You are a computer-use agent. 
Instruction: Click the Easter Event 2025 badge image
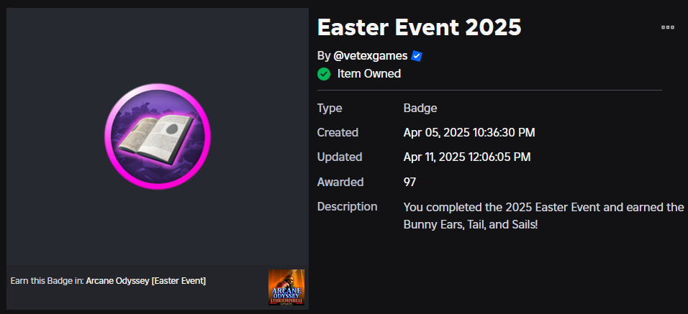point(158,137)
